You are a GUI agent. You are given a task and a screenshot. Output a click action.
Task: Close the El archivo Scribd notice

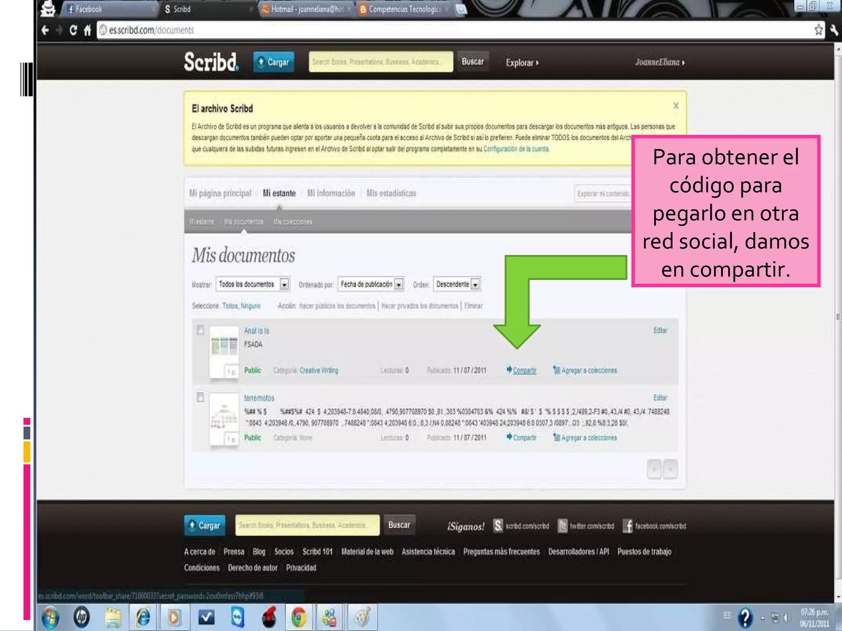(x=676, y=106)
